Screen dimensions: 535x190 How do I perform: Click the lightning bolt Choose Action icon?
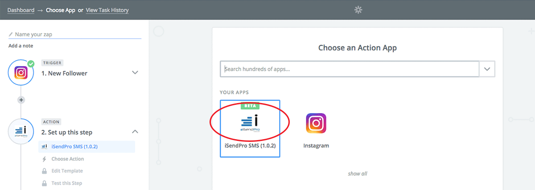coord(44,159)
